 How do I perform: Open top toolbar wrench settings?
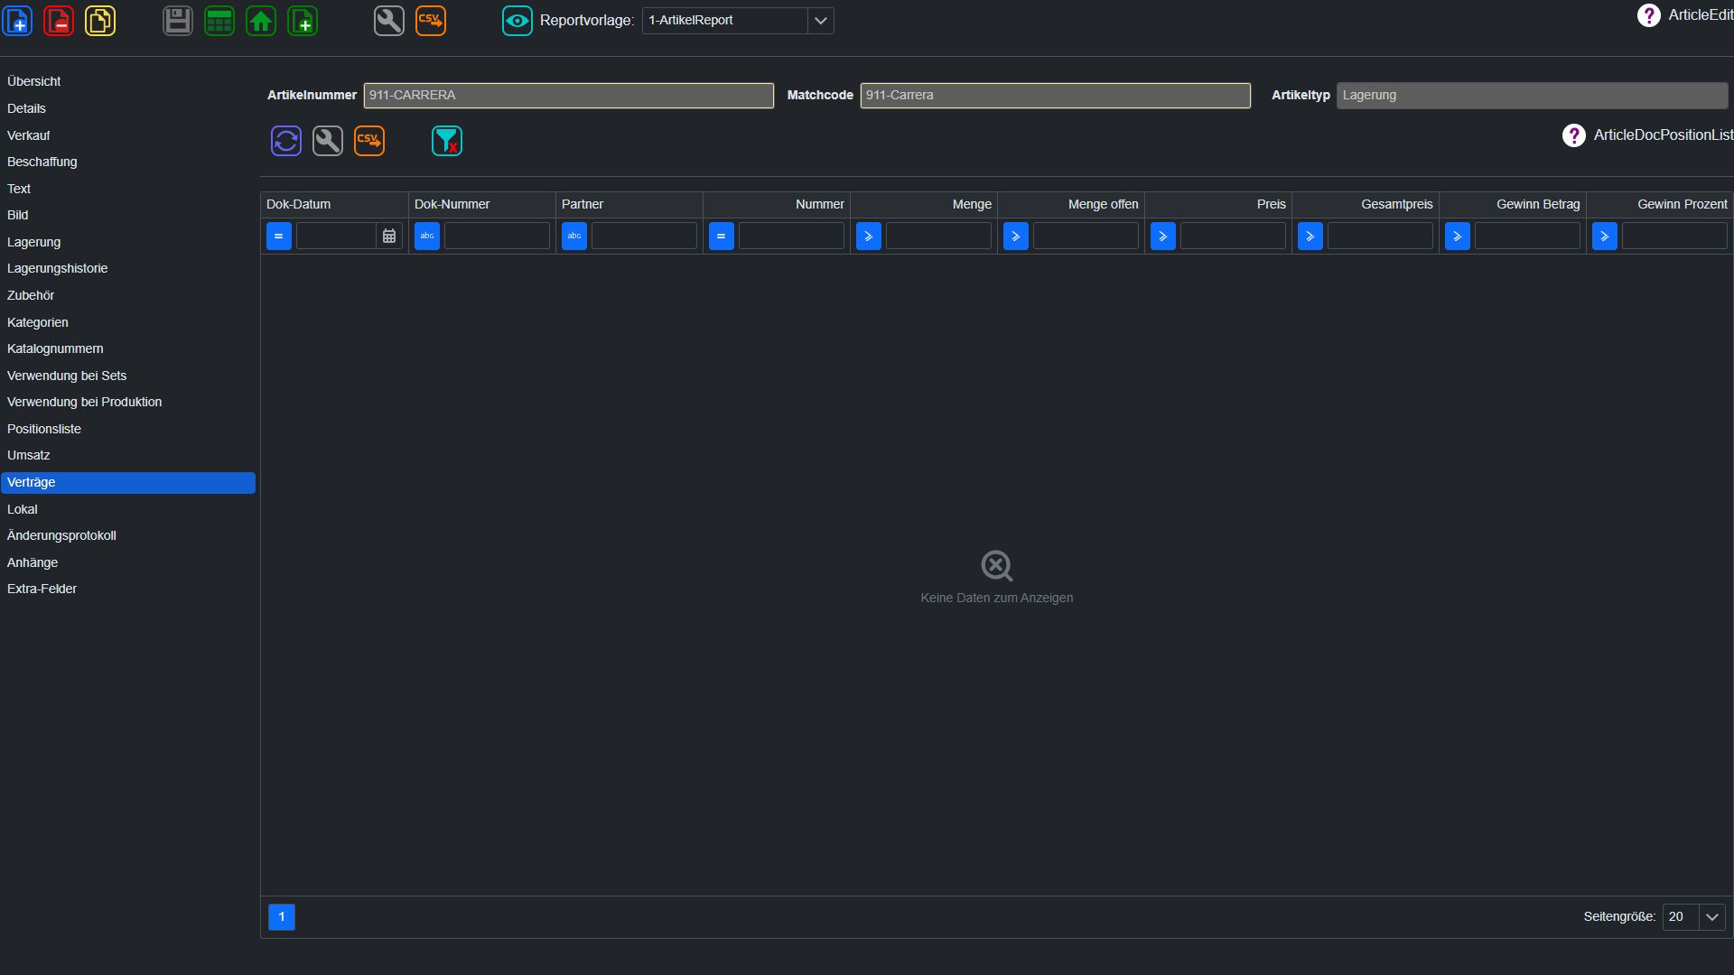pos(389,20)
